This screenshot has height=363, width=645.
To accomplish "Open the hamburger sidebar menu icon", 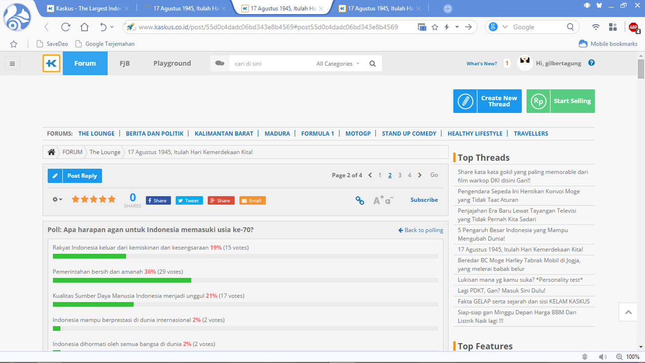I will (x=12, y=64).
